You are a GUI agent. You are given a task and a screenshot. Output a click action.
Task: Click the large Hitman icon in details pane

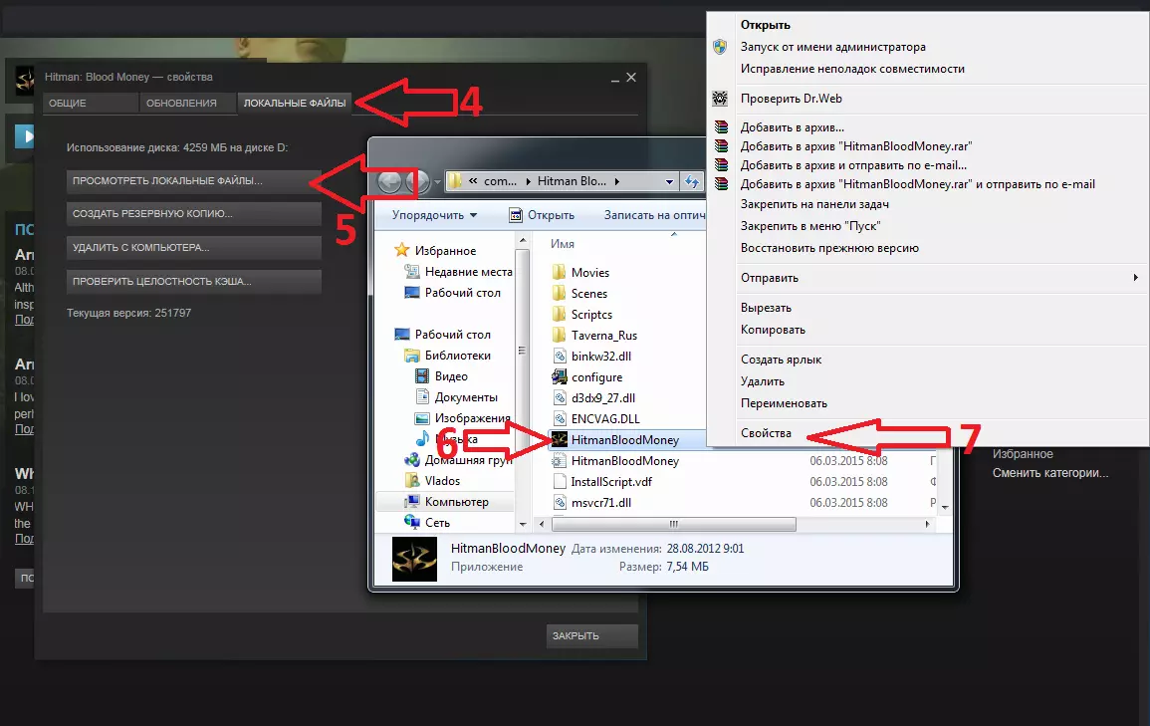pos(414,559)
